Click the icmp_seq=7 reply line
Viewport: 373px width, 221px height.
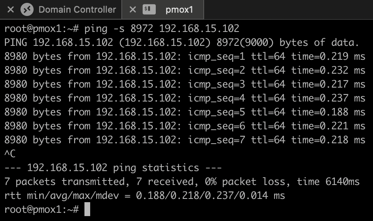[x=184, y=140]
